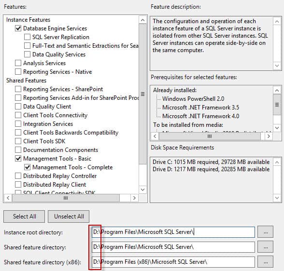Click Feature description scroll down arrow
Viewport: 284px width, 271px height.
(x=277, y=66)
